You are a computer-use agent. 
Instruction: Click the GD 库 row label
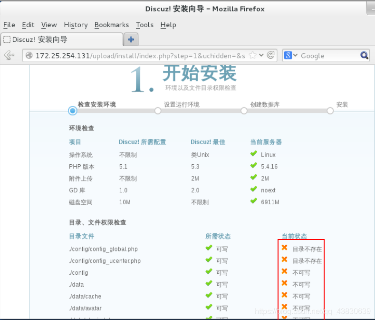pos(77,190)
